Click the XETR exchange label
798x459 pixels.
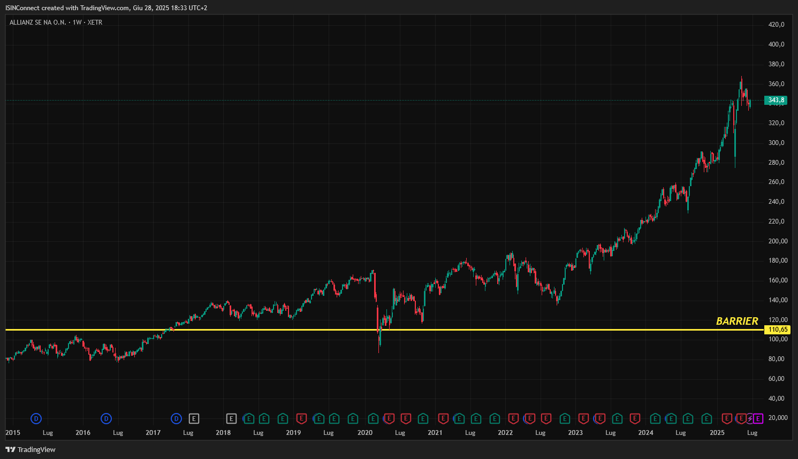click(x=95, y=22)
